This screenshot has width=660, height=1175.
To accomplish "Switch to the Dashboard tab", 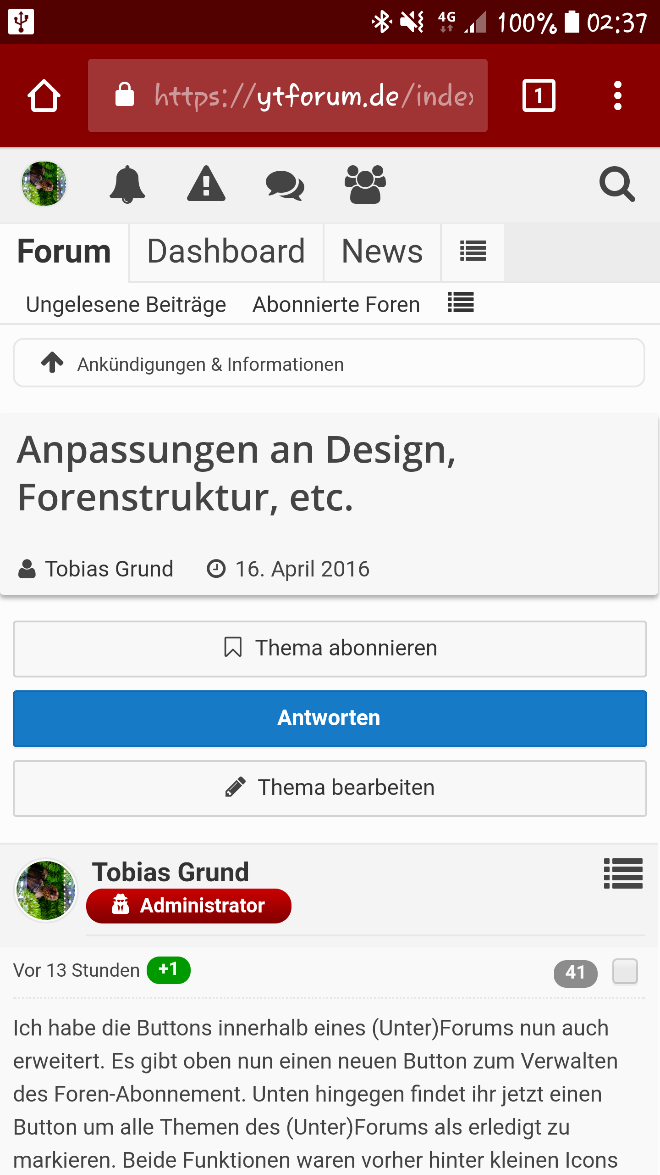I will pos(226,252).
